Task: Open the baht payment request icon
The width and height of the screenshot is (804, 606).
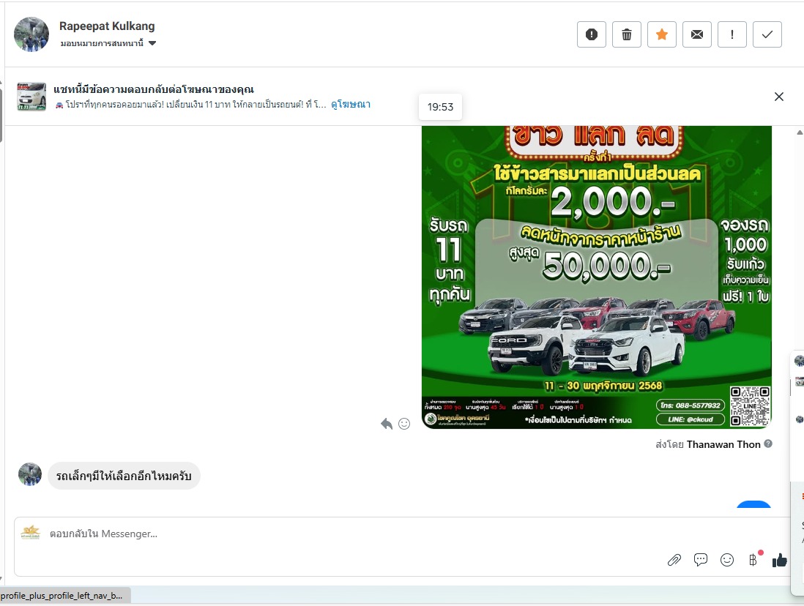Action: pos(753,560)
